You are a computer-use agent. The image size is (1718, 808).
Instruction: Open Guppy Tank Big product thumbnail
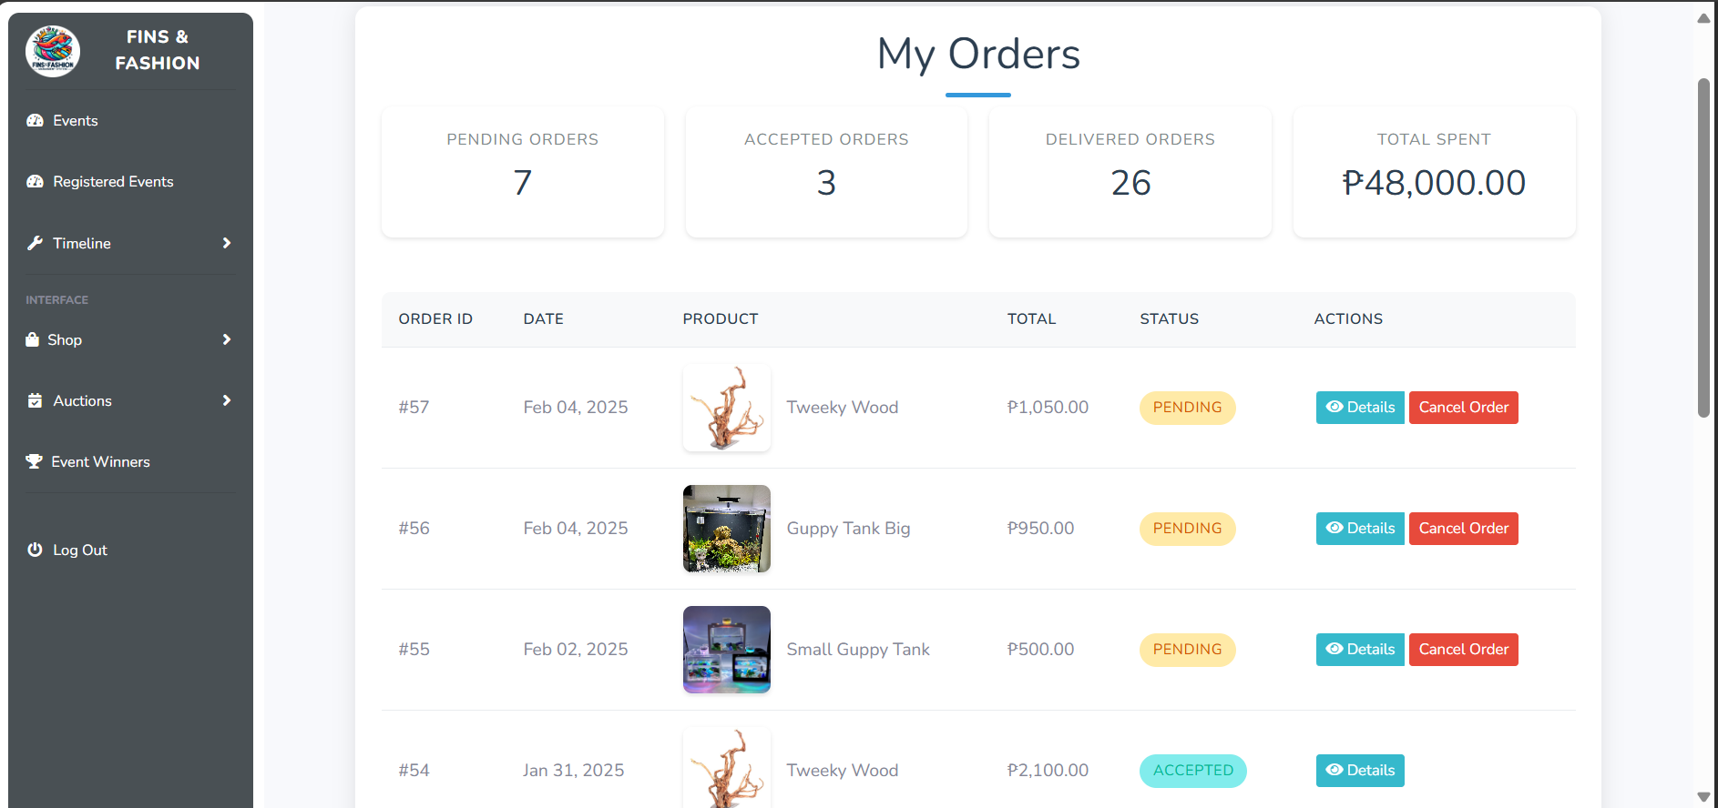click(x=726, y=529)
